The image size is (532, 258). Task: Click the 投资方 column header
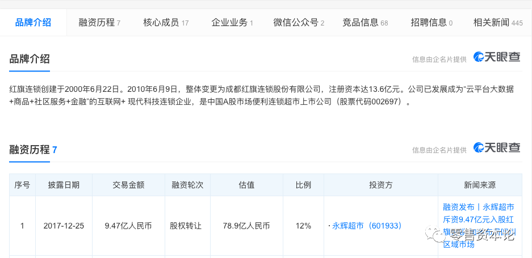[380, 185]
